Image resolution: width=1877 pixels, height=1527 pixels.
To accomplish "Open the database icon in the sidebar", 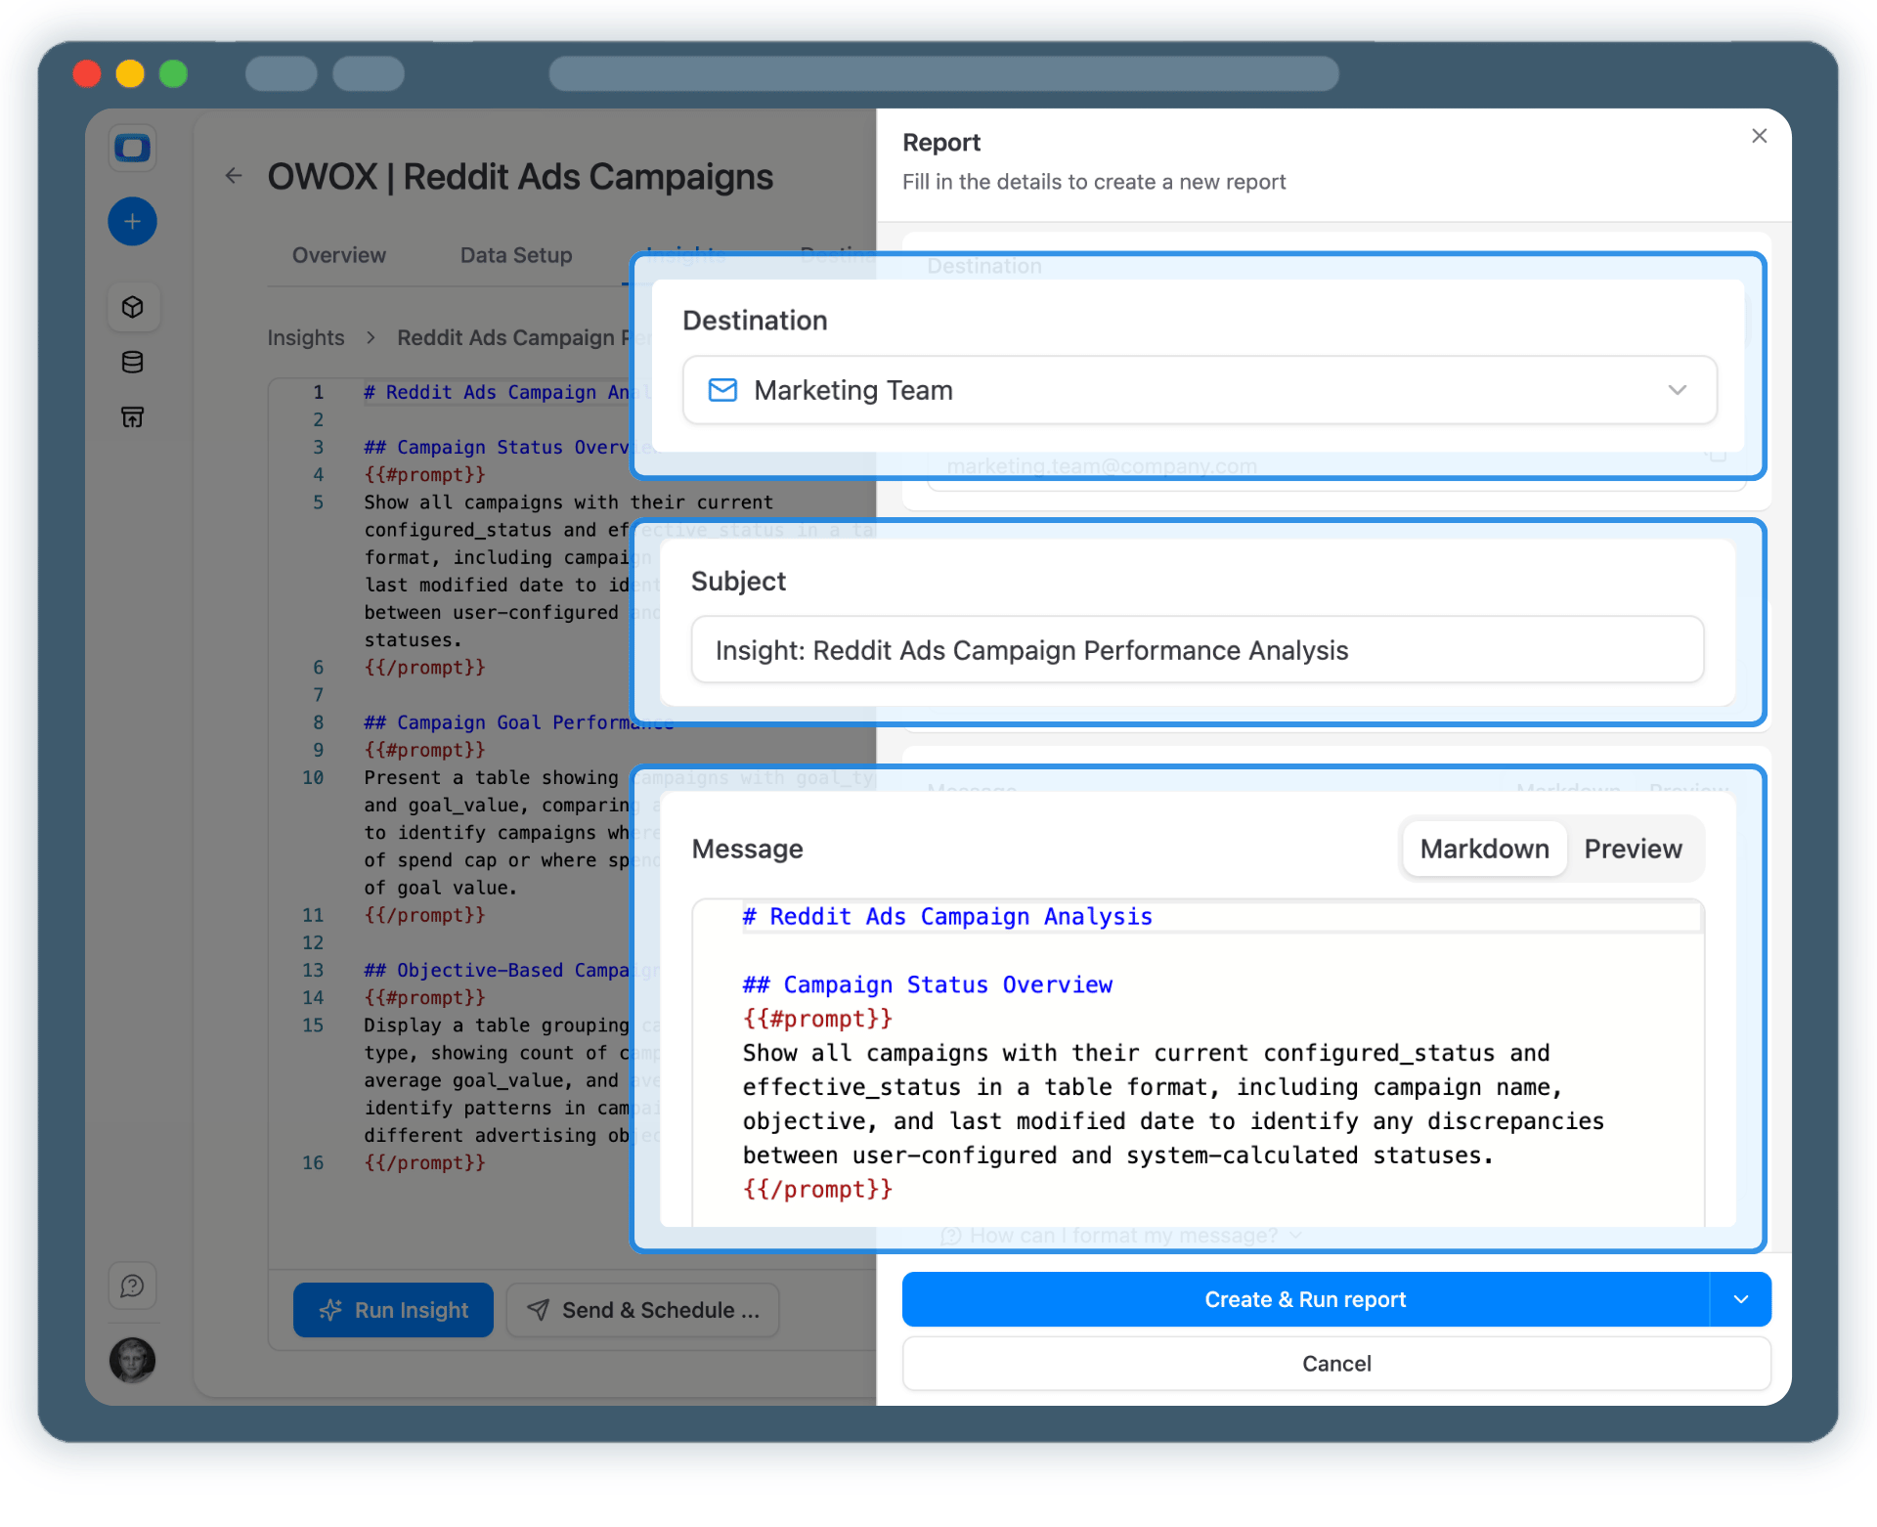I will click(132, 362).
